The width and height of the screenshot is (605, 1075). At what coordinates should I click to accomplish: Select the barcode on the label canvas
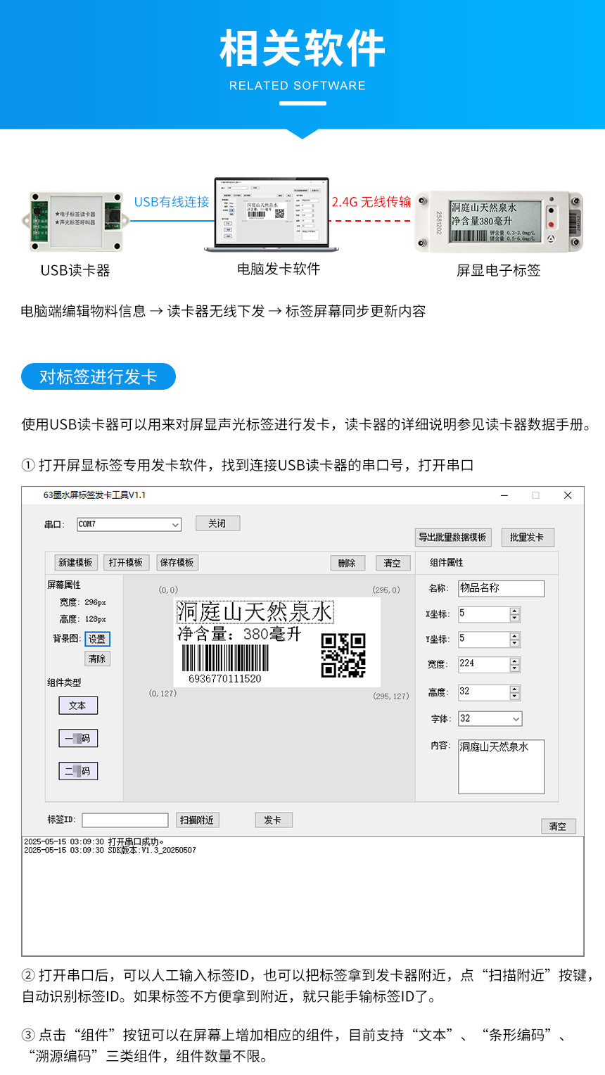(x=225, y=659)
